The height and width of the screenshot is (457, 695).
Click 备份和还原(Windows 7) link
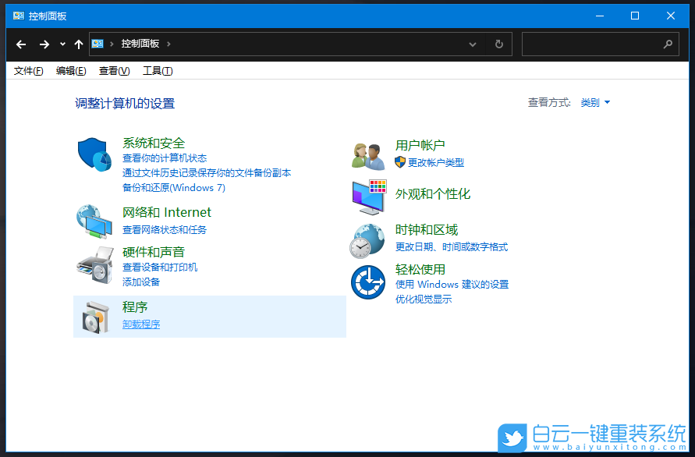172,187
